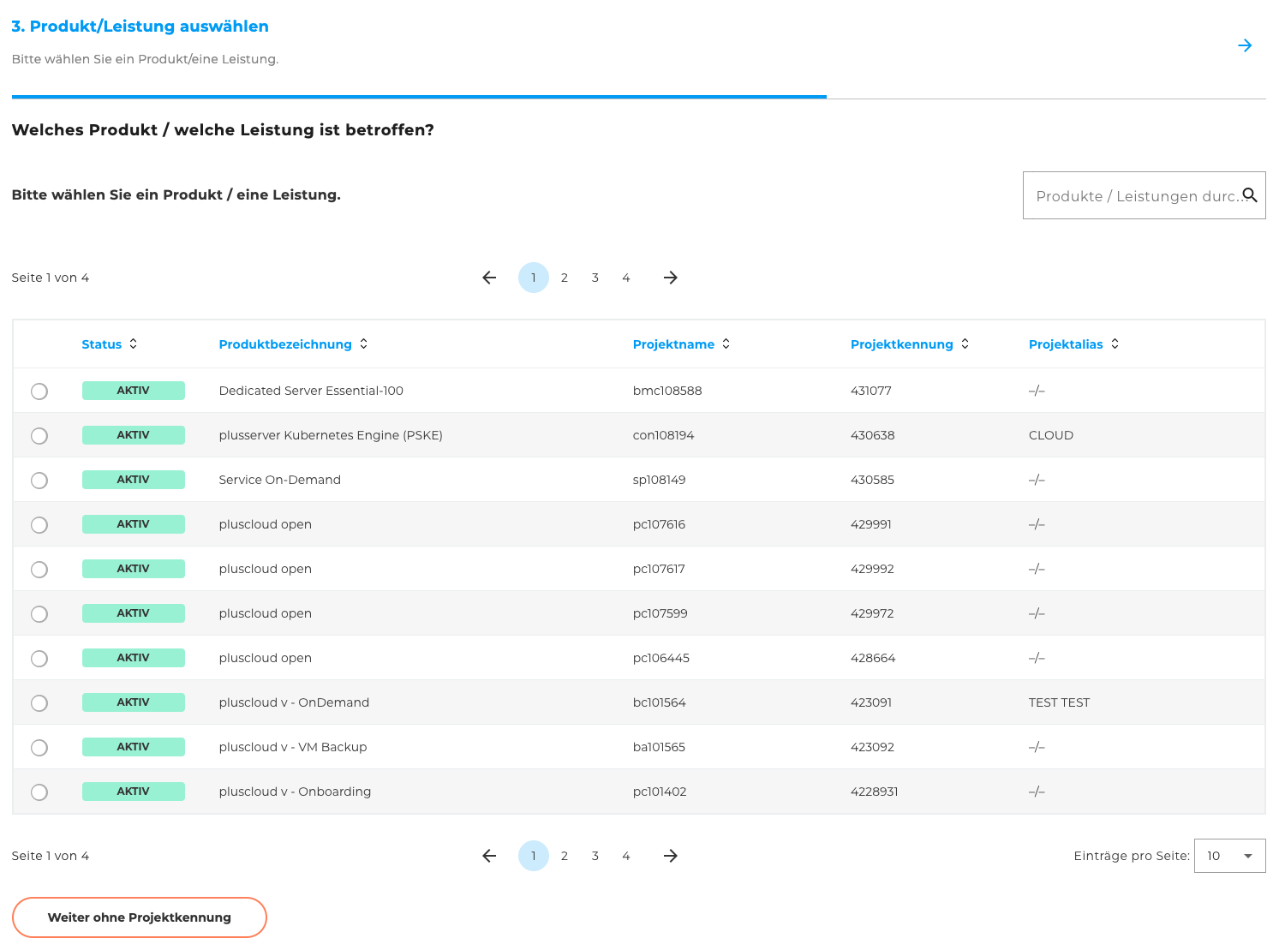This screenshot has width=1279, height=950.
Task: Select plusserver Kubernetes Engine (PSKE) row radio
Action: pyautogui.click(x=39, y=436)
